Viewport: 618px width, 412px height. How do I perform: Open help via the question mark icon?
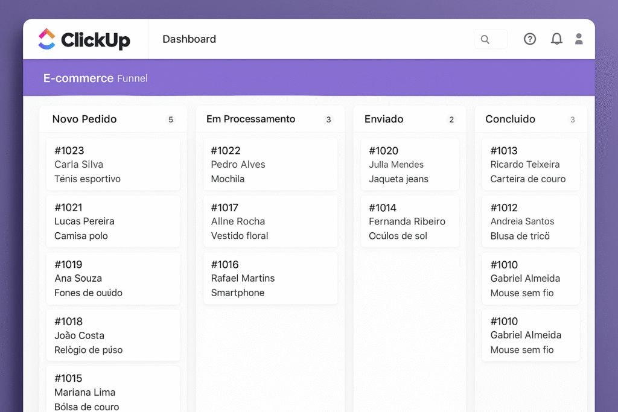529,39
